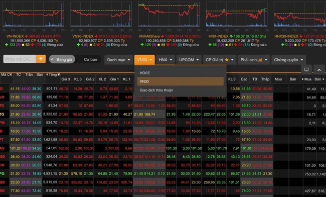Viewport: 326px width, 197px height.
Task: Click foreign buy cell 753,02
Action: click(x=310, y=174)
